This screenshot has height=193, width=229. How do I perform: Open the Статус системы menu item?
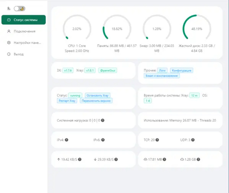click(24, 20)
